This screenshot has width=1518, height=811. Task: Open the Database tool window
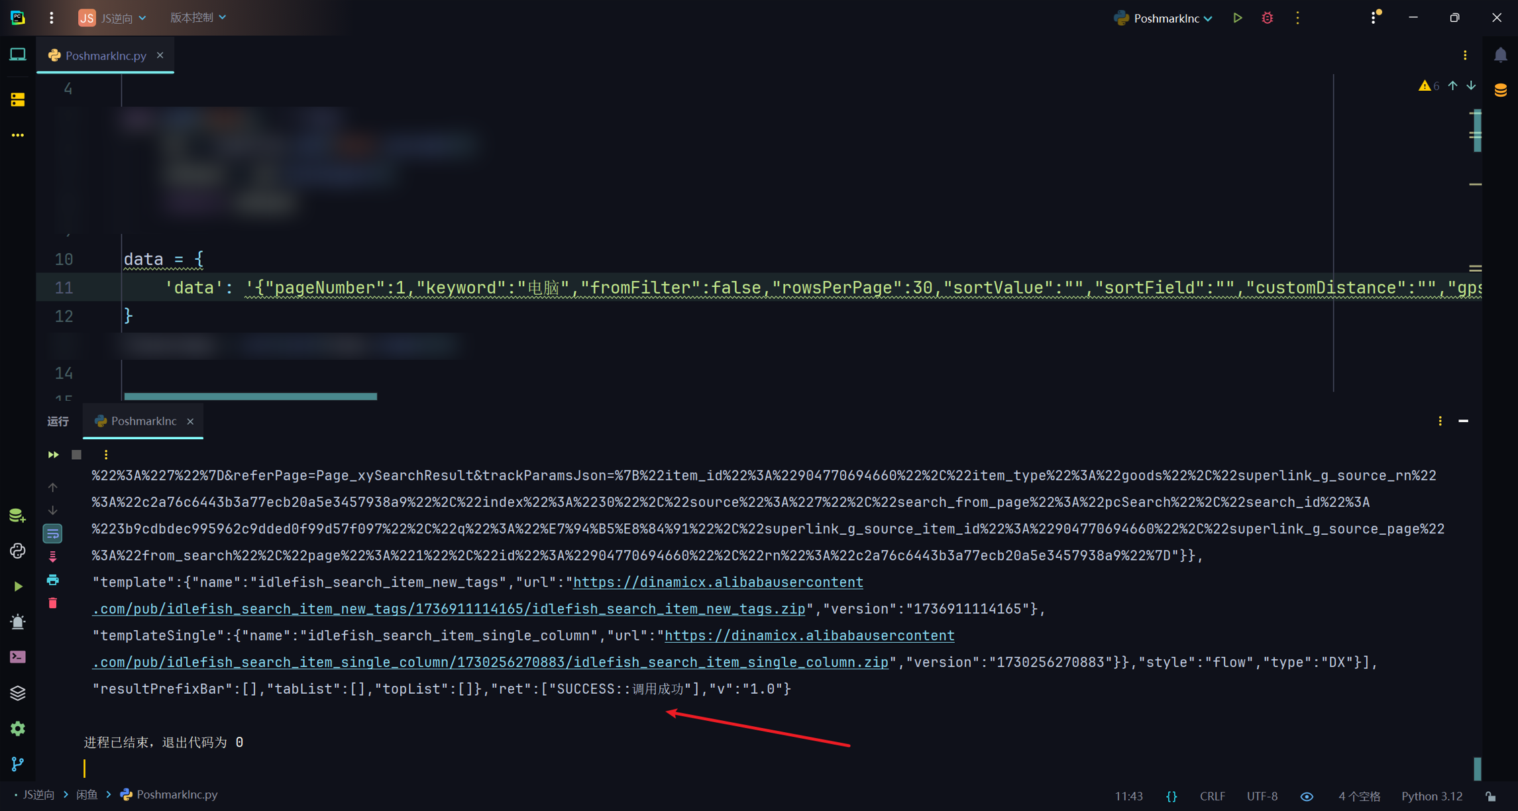tap(1500, 90)
